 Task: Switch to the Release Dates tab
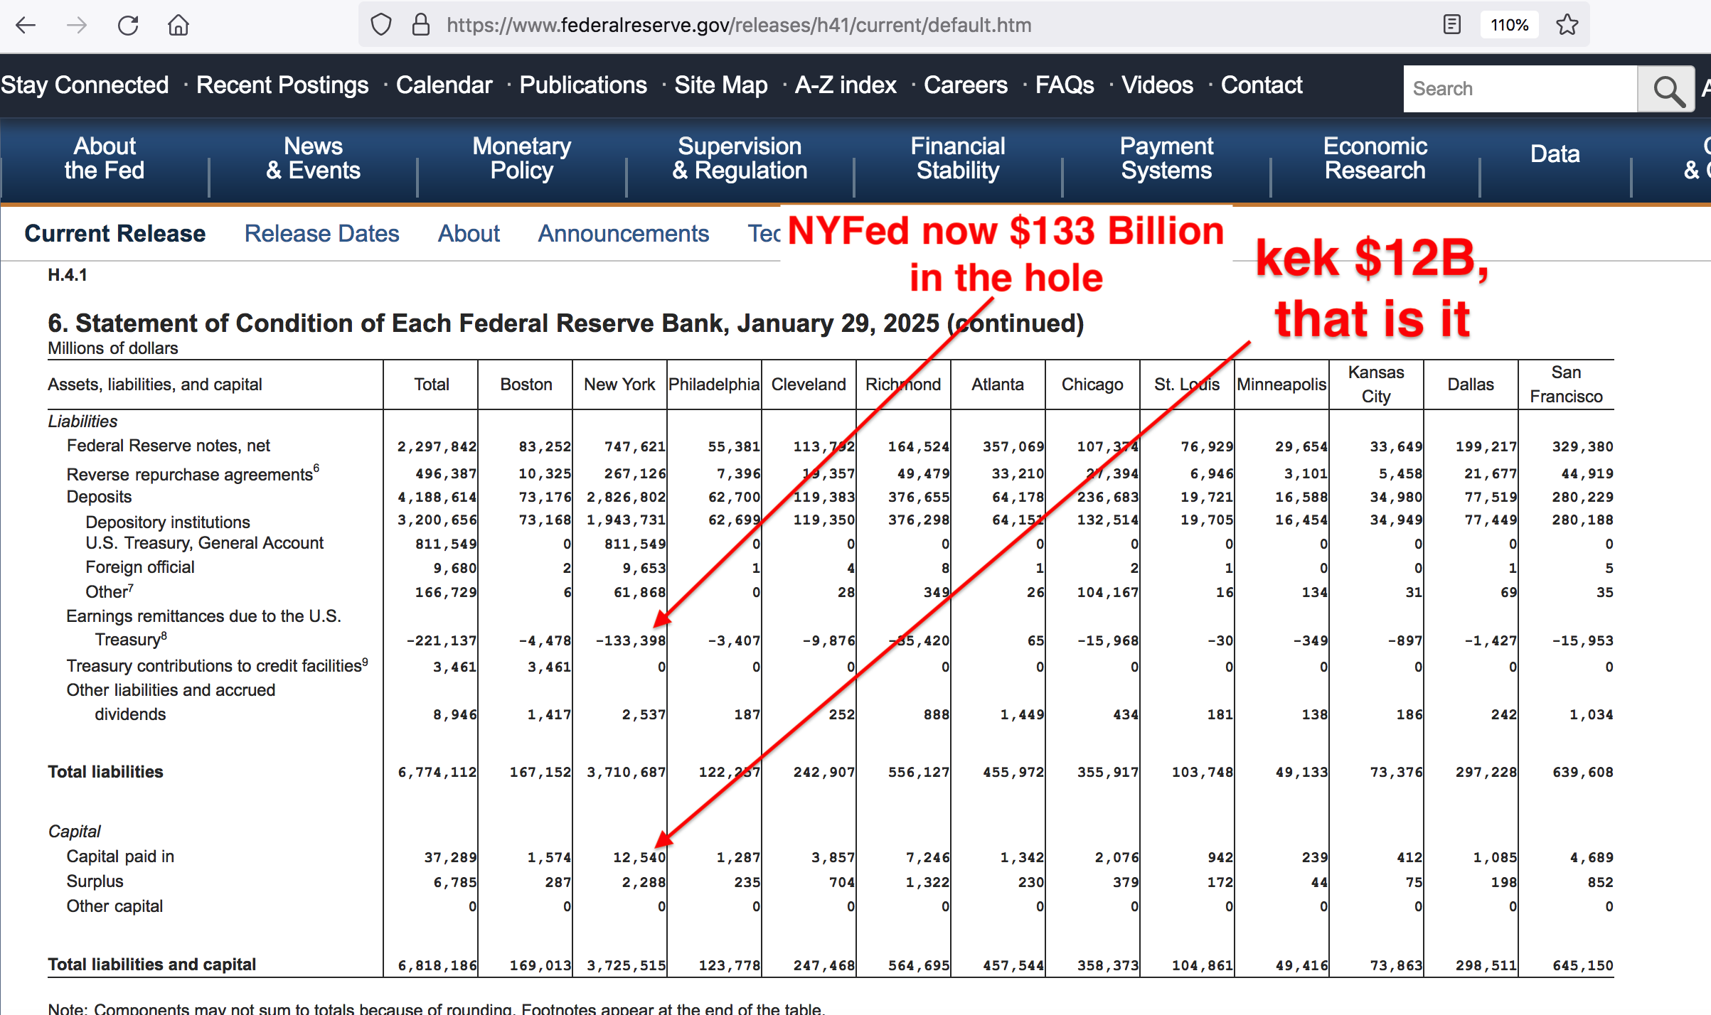[x=321, y=234]
